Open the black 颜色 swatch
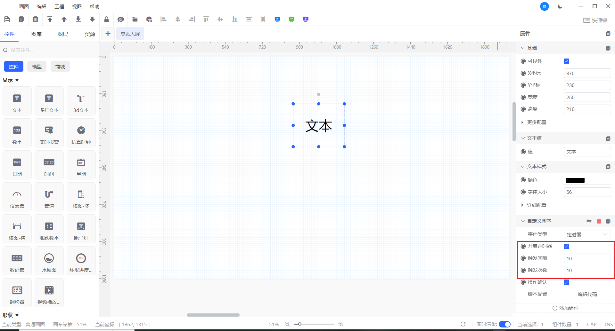This screenshot has height=331, width=615. click(575, 180)
